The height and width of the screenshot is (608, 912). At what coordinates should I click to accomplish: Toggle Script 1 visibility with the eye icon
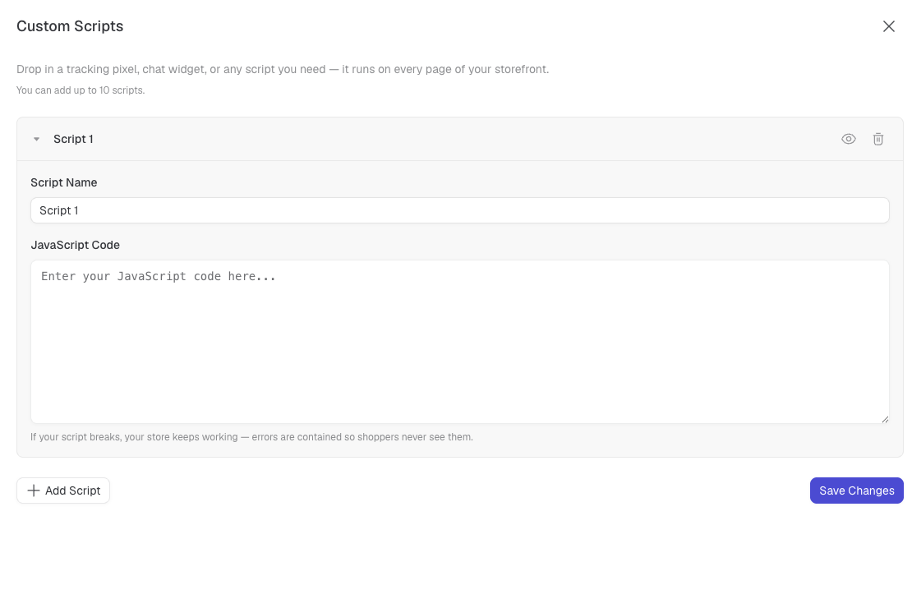coord(848,139)
